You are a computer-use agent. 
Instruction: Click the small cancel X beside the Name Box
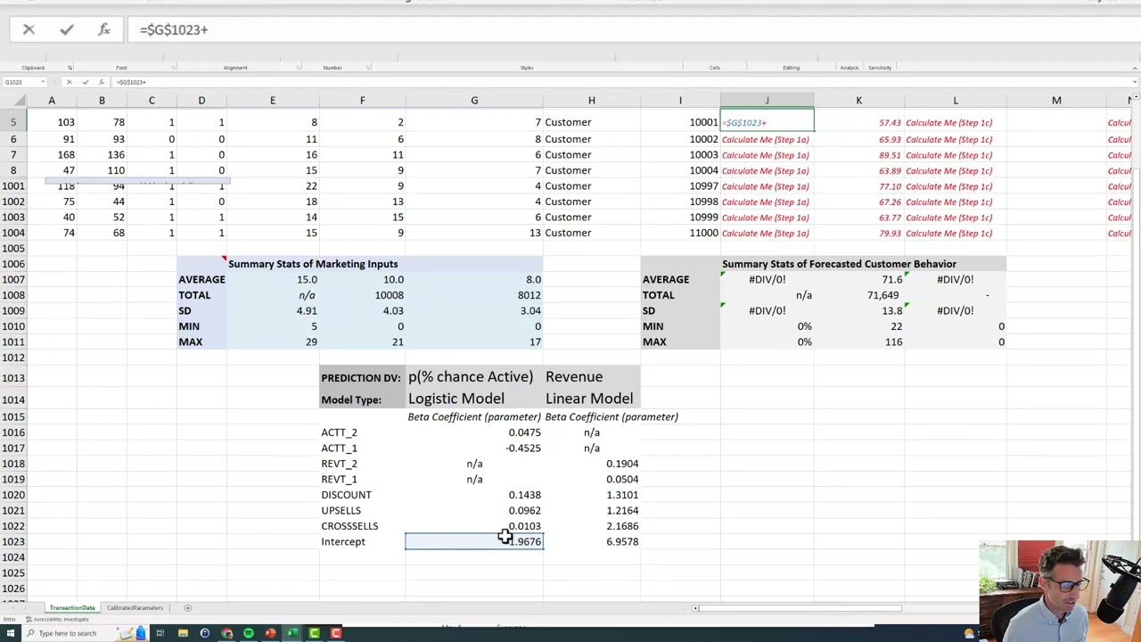click(70, 82)
